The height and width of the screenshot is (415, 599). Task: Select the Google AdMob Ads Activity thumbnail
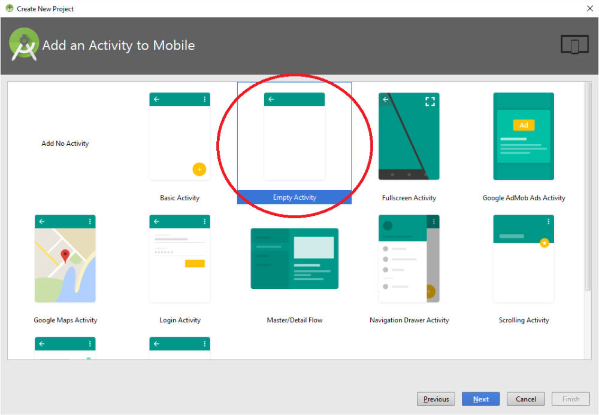click(x=524, y=136)
